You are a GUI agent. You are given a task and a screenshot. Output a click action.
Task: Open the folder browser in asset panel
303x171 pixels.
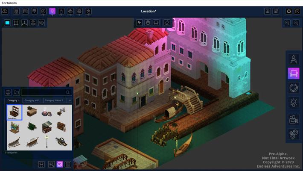[x=16, y=92]
